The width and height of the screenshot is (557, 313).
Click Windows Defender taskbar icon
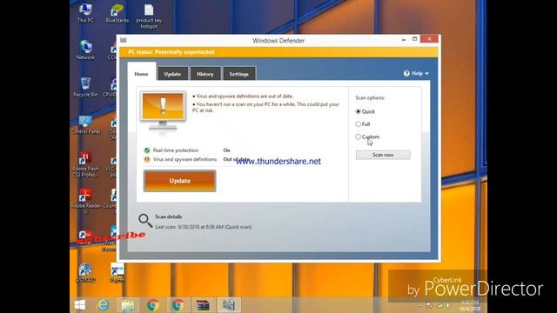click(228, 305)
